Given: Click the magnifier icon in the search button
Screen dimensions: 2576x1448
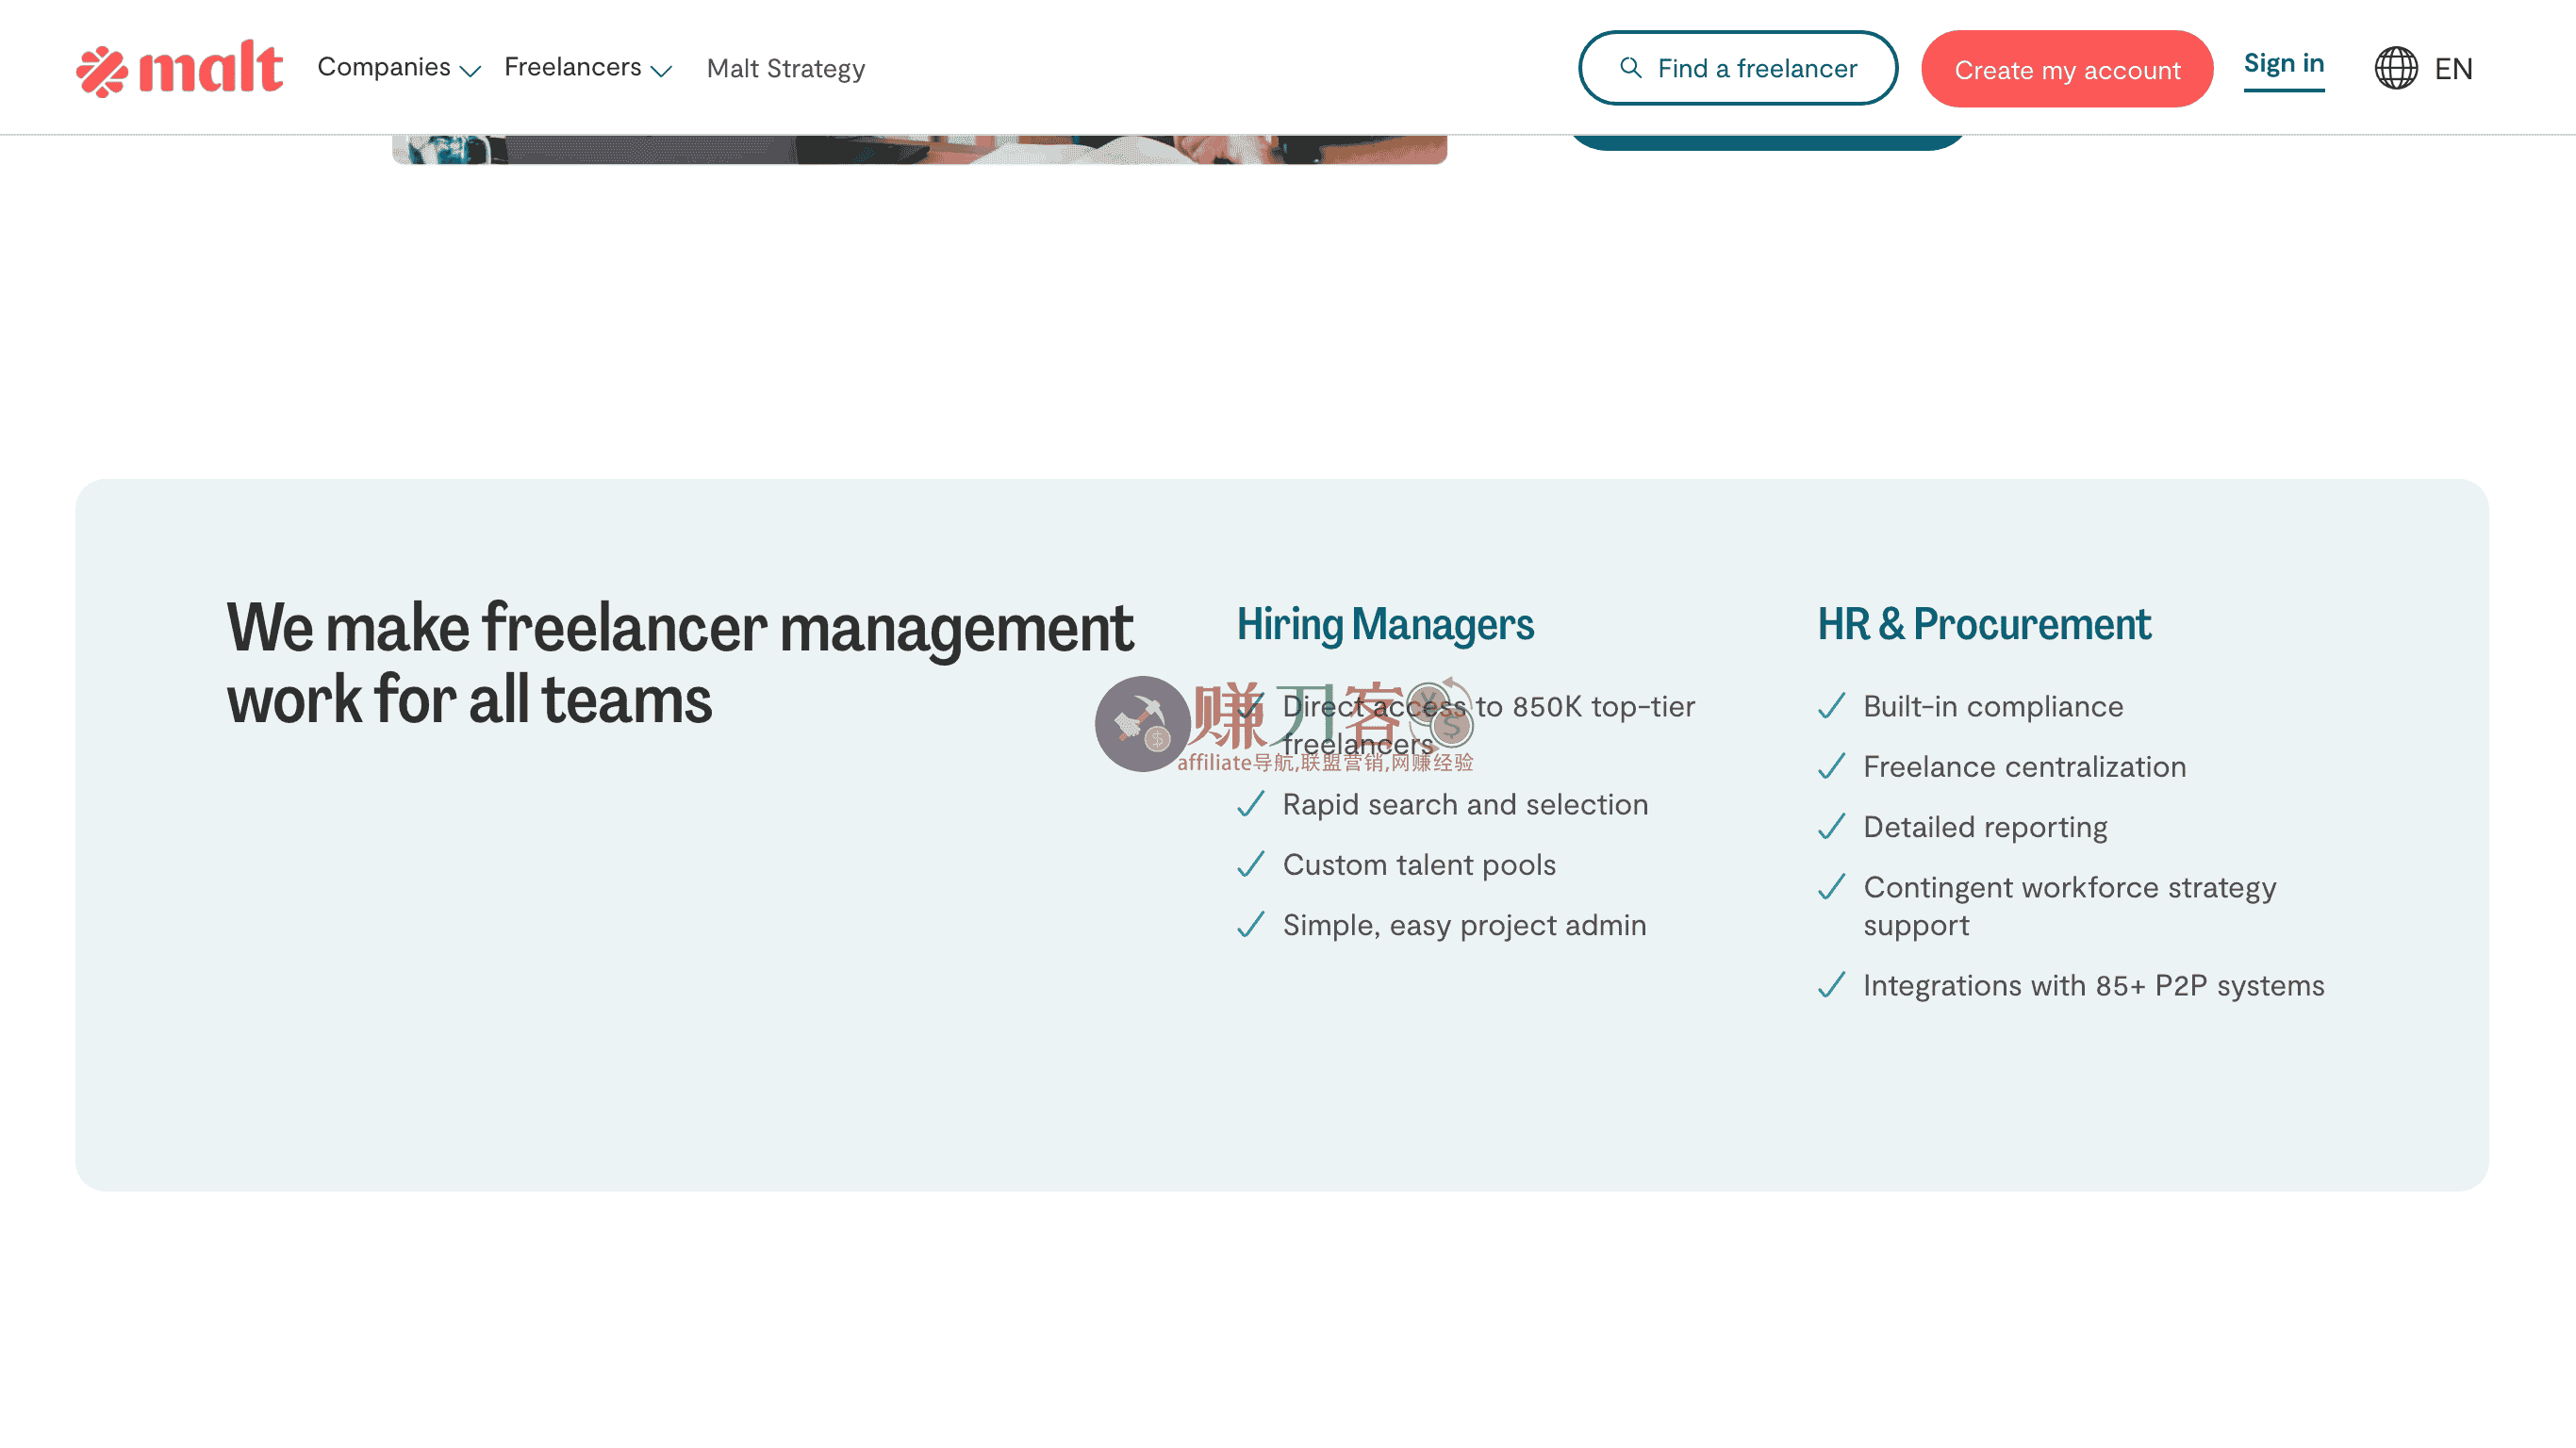Looking at the screenshot, I should [1630, 68].
